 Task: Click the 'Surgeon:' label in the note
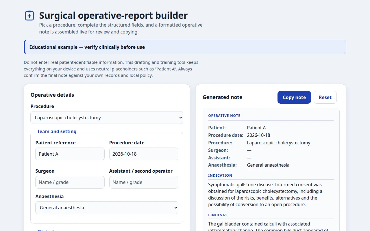[x=218, y=150]
